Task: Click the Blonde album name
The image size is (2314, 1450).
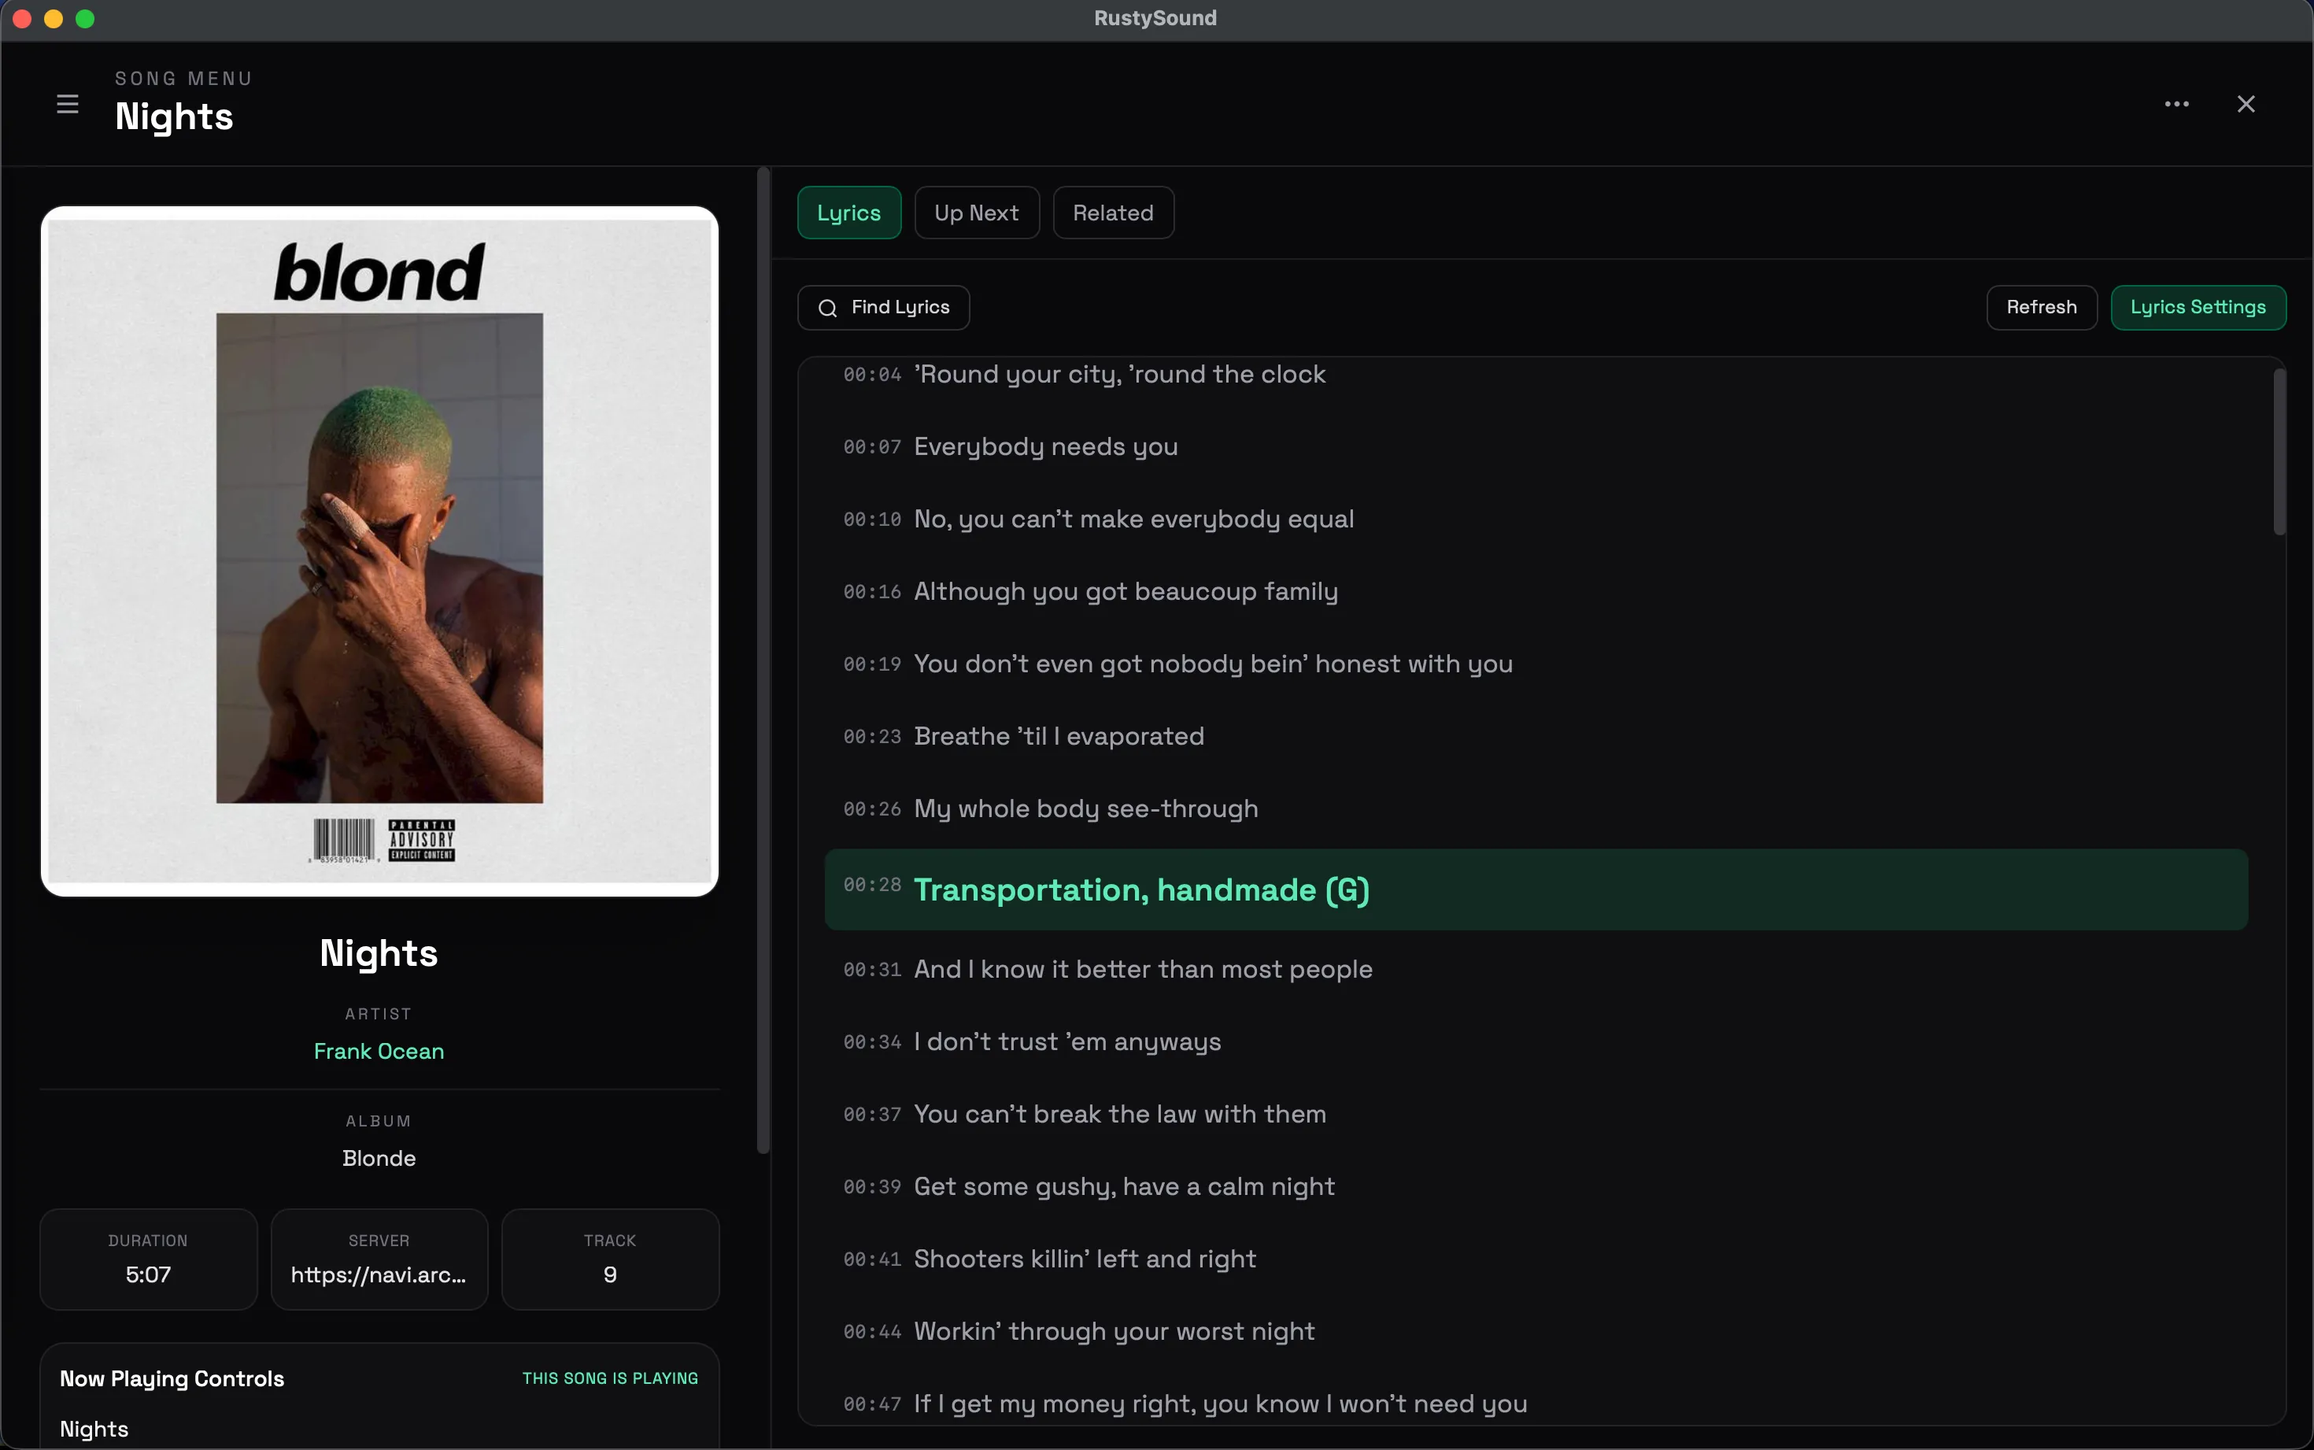Action: (x=378, y=1157)
